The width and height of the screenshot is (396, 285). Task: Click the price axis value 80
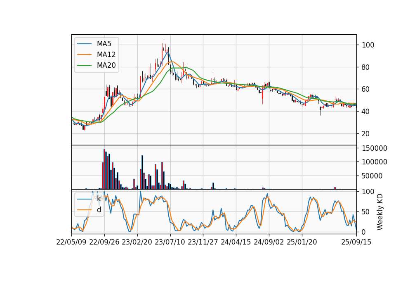366,67
